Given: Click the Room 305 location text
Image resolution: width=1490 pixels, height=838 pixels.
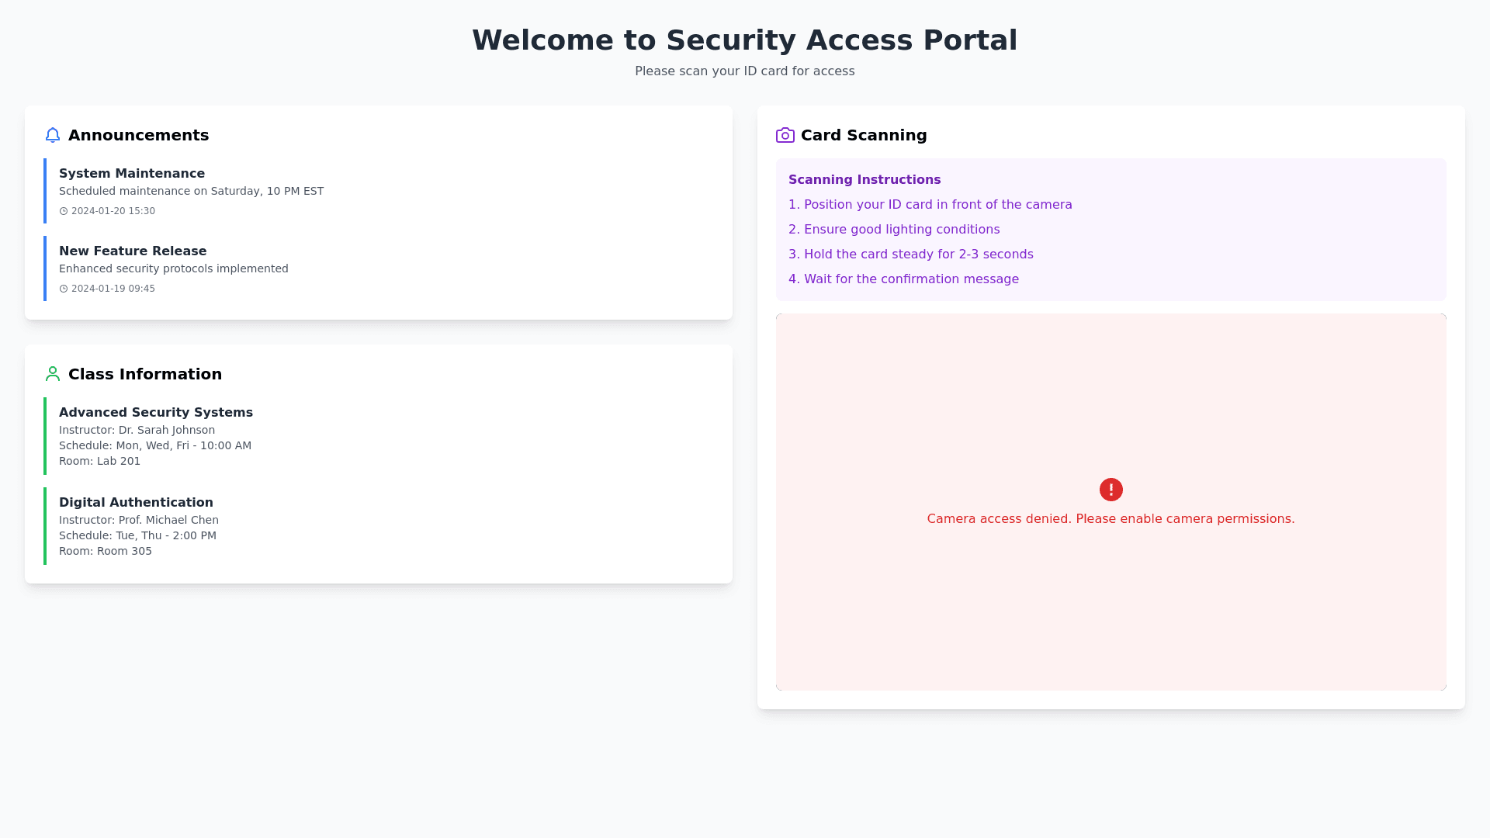Looking at the screenshot, I should point(106,551).
